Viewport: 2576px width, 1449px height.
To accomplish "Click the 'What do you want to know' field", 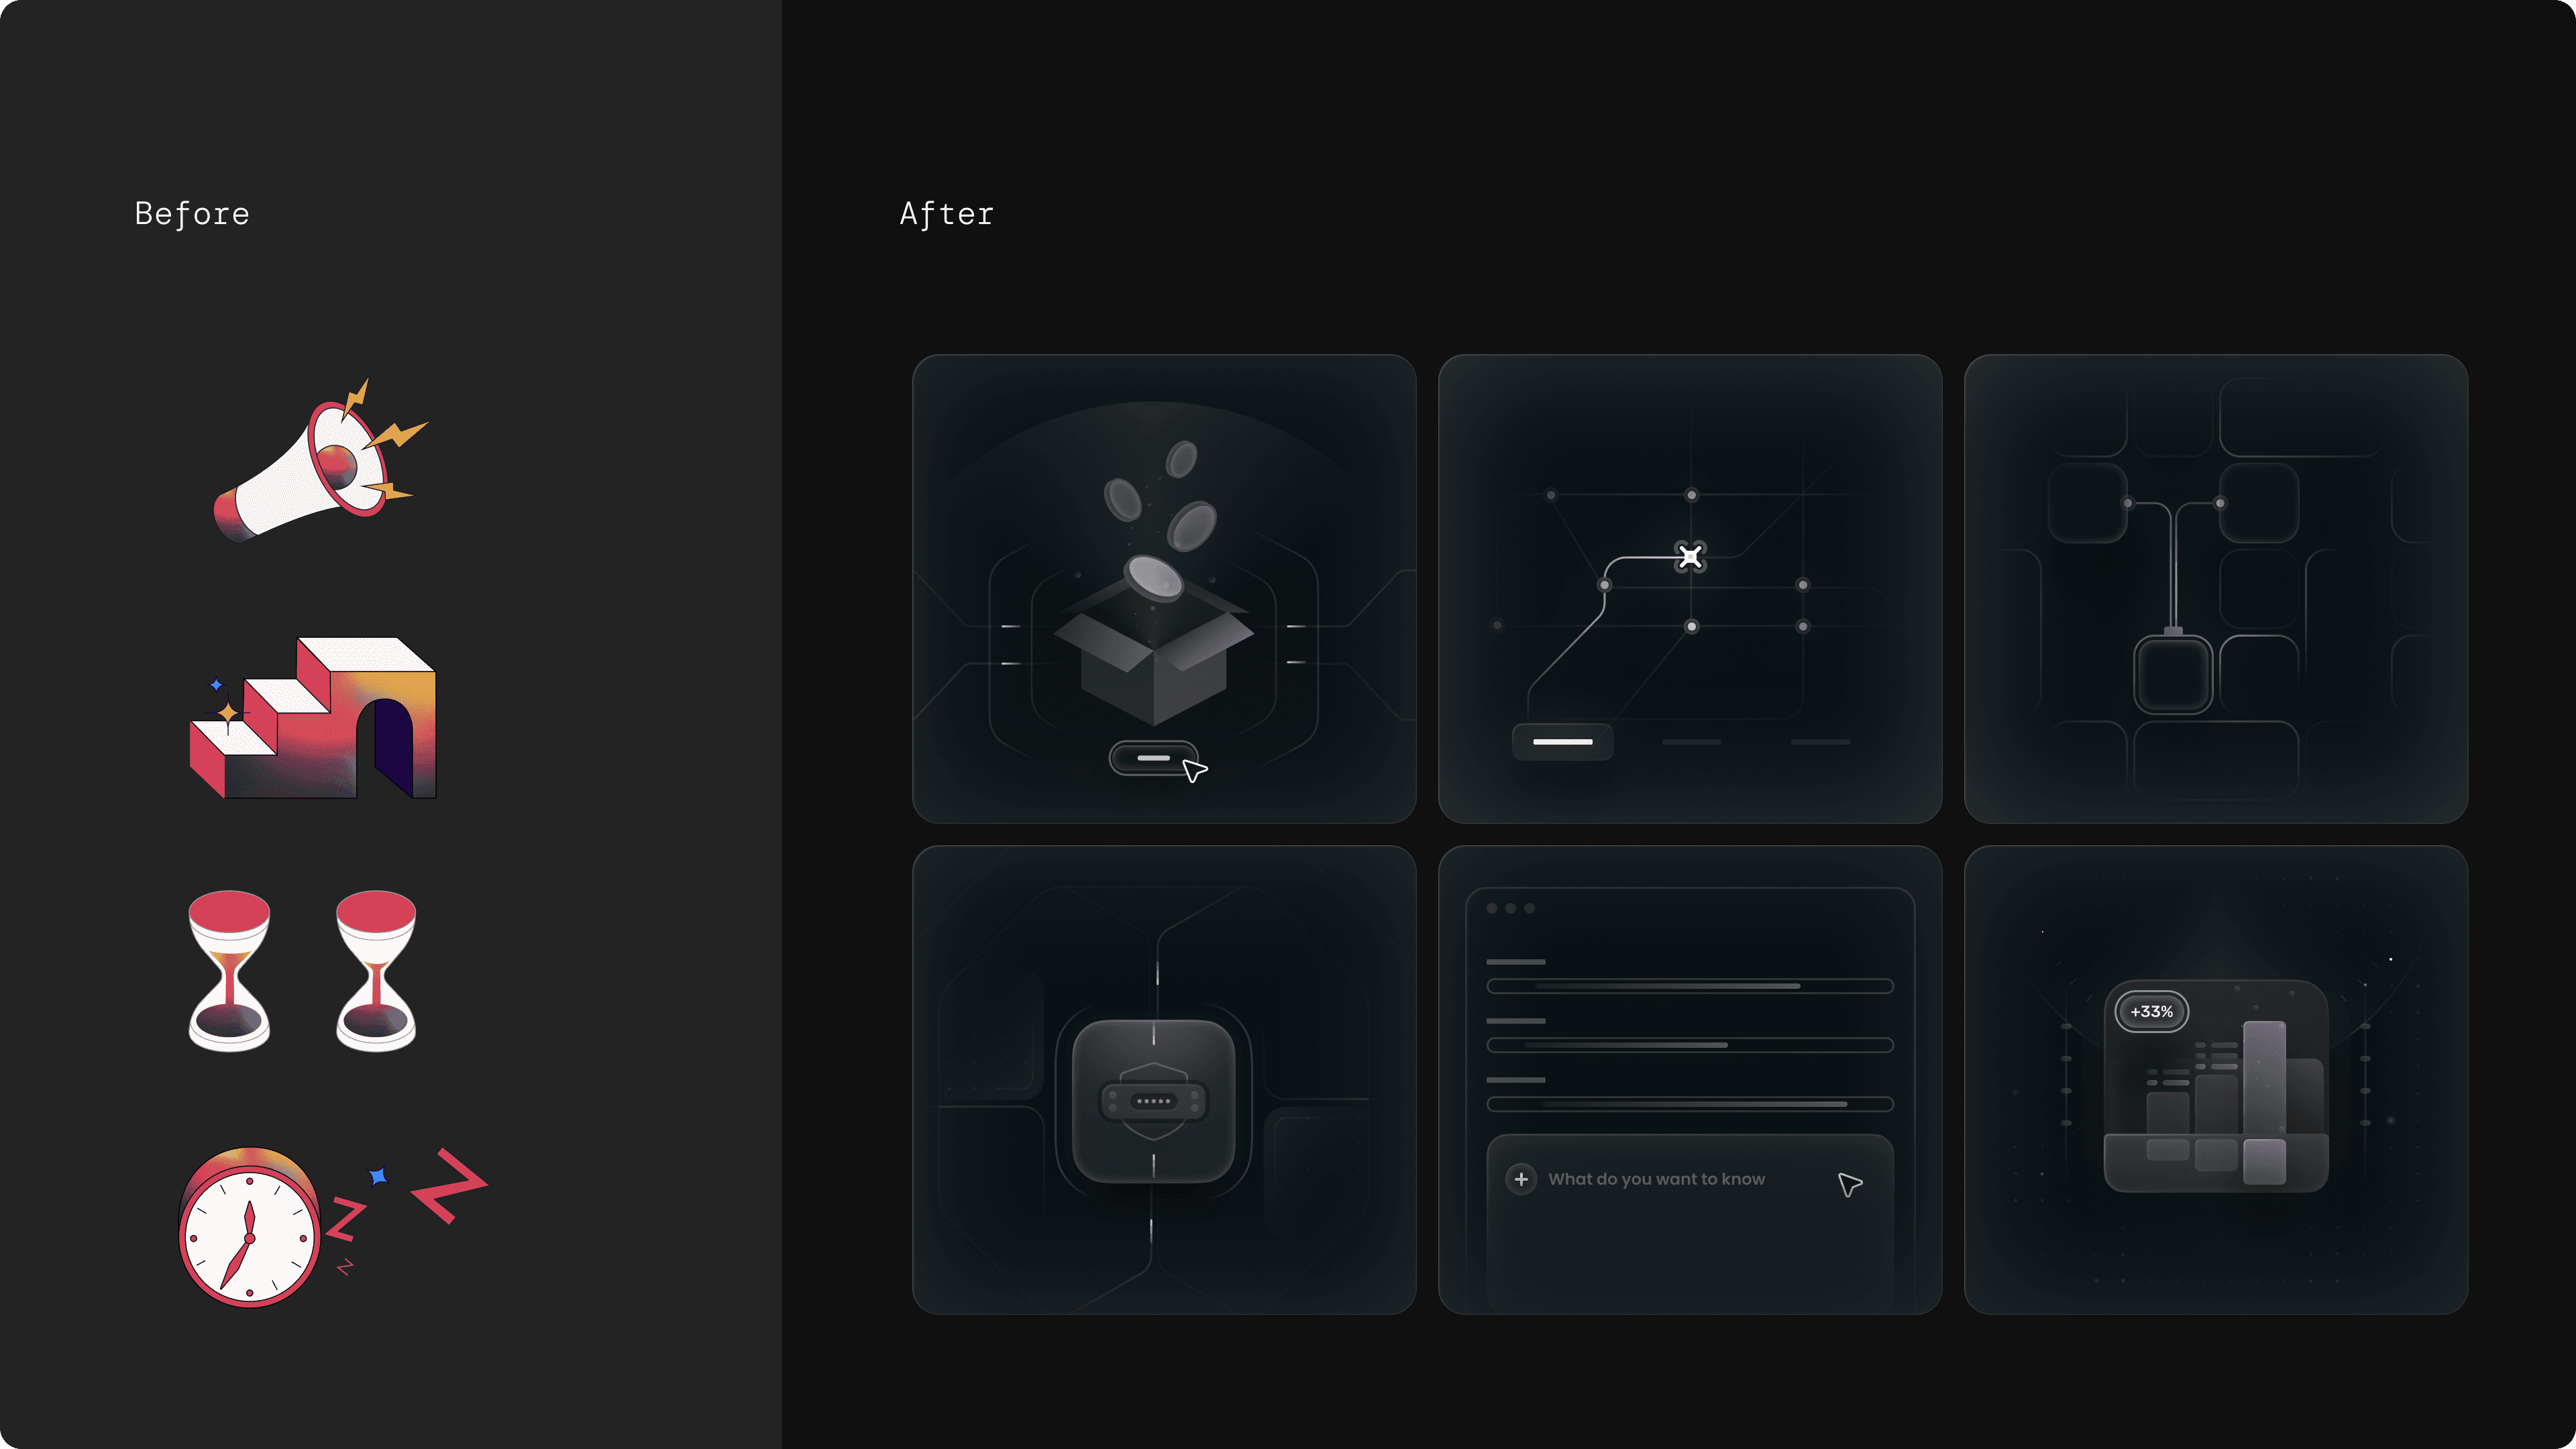I will coord(1690,1180).
